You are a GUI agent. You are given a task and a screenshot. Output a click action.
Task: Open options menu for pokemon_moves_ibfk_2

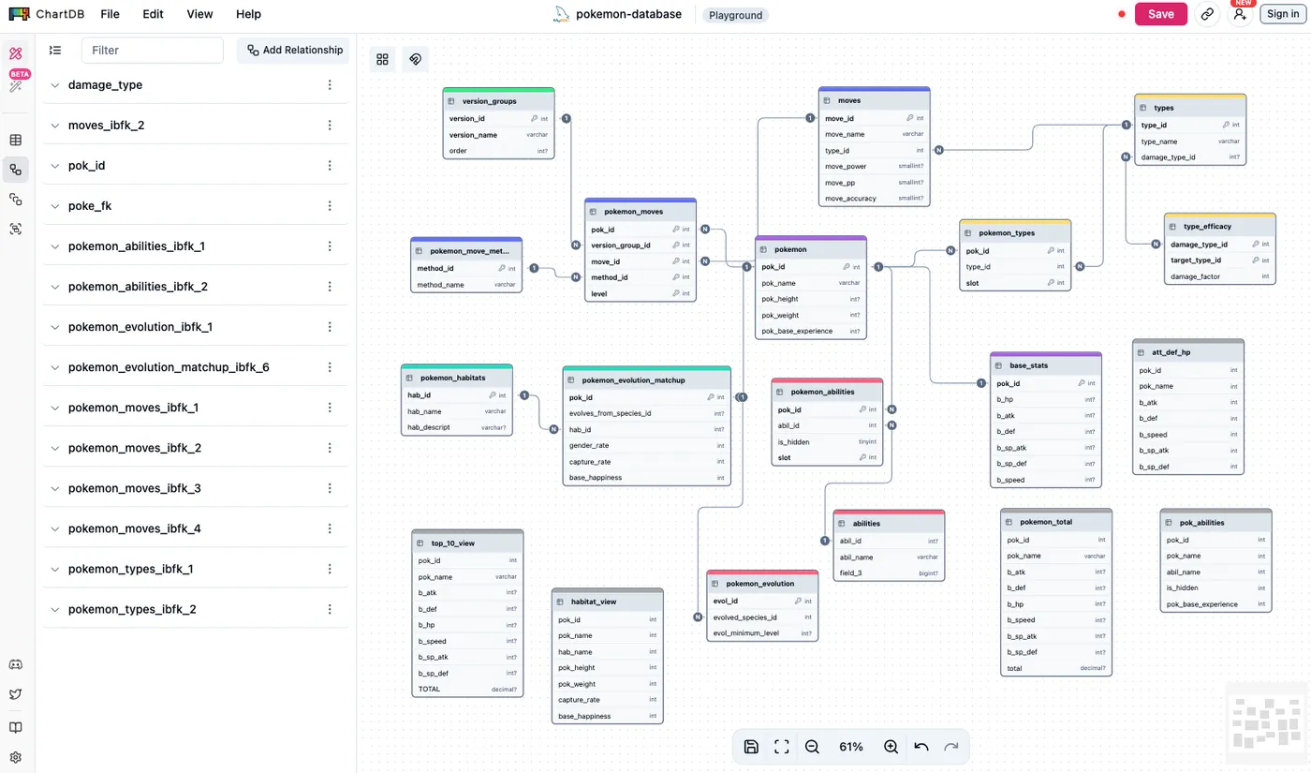tap(330, 448)
